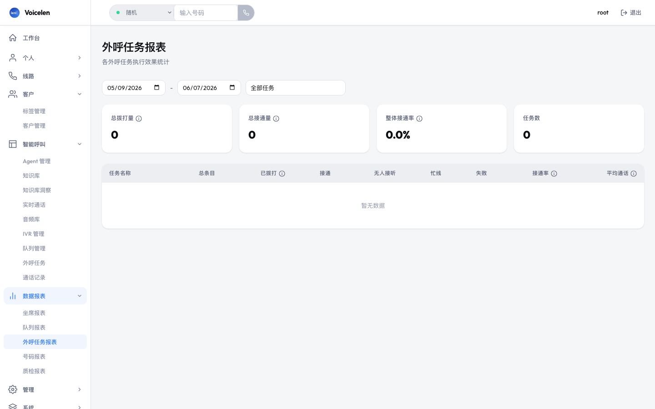This screenshot has height=409, width=655.
Task: Open 知识库洞察 in sidebar
Action: tap(45, 190)
